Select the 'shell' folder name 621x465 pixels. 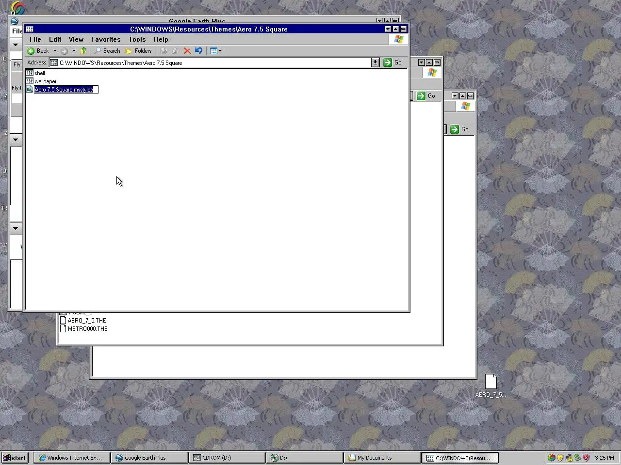tap(40, 73)
